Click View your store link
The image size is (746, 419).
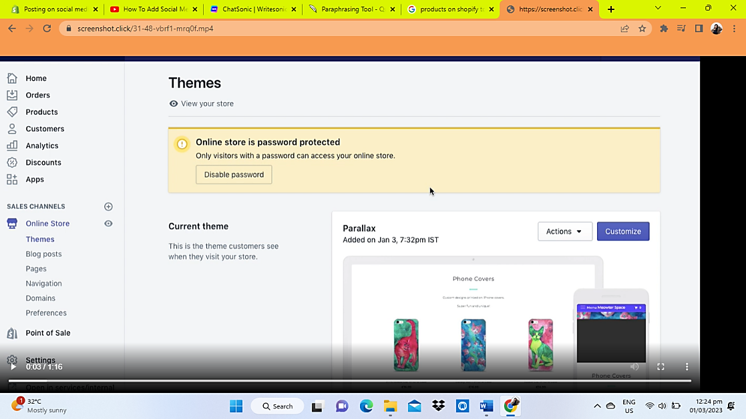(x=201, y=103)
